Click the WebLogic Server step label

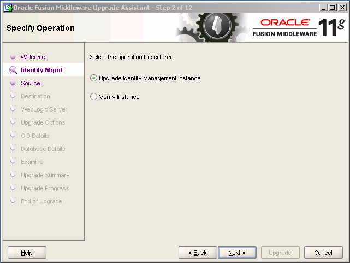[44, 109]
